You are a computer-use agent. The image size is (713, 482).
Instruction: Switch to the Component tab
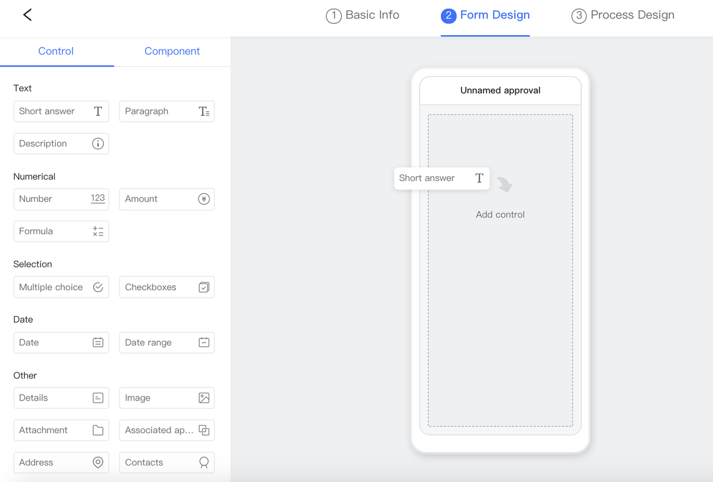click(172, 51)
